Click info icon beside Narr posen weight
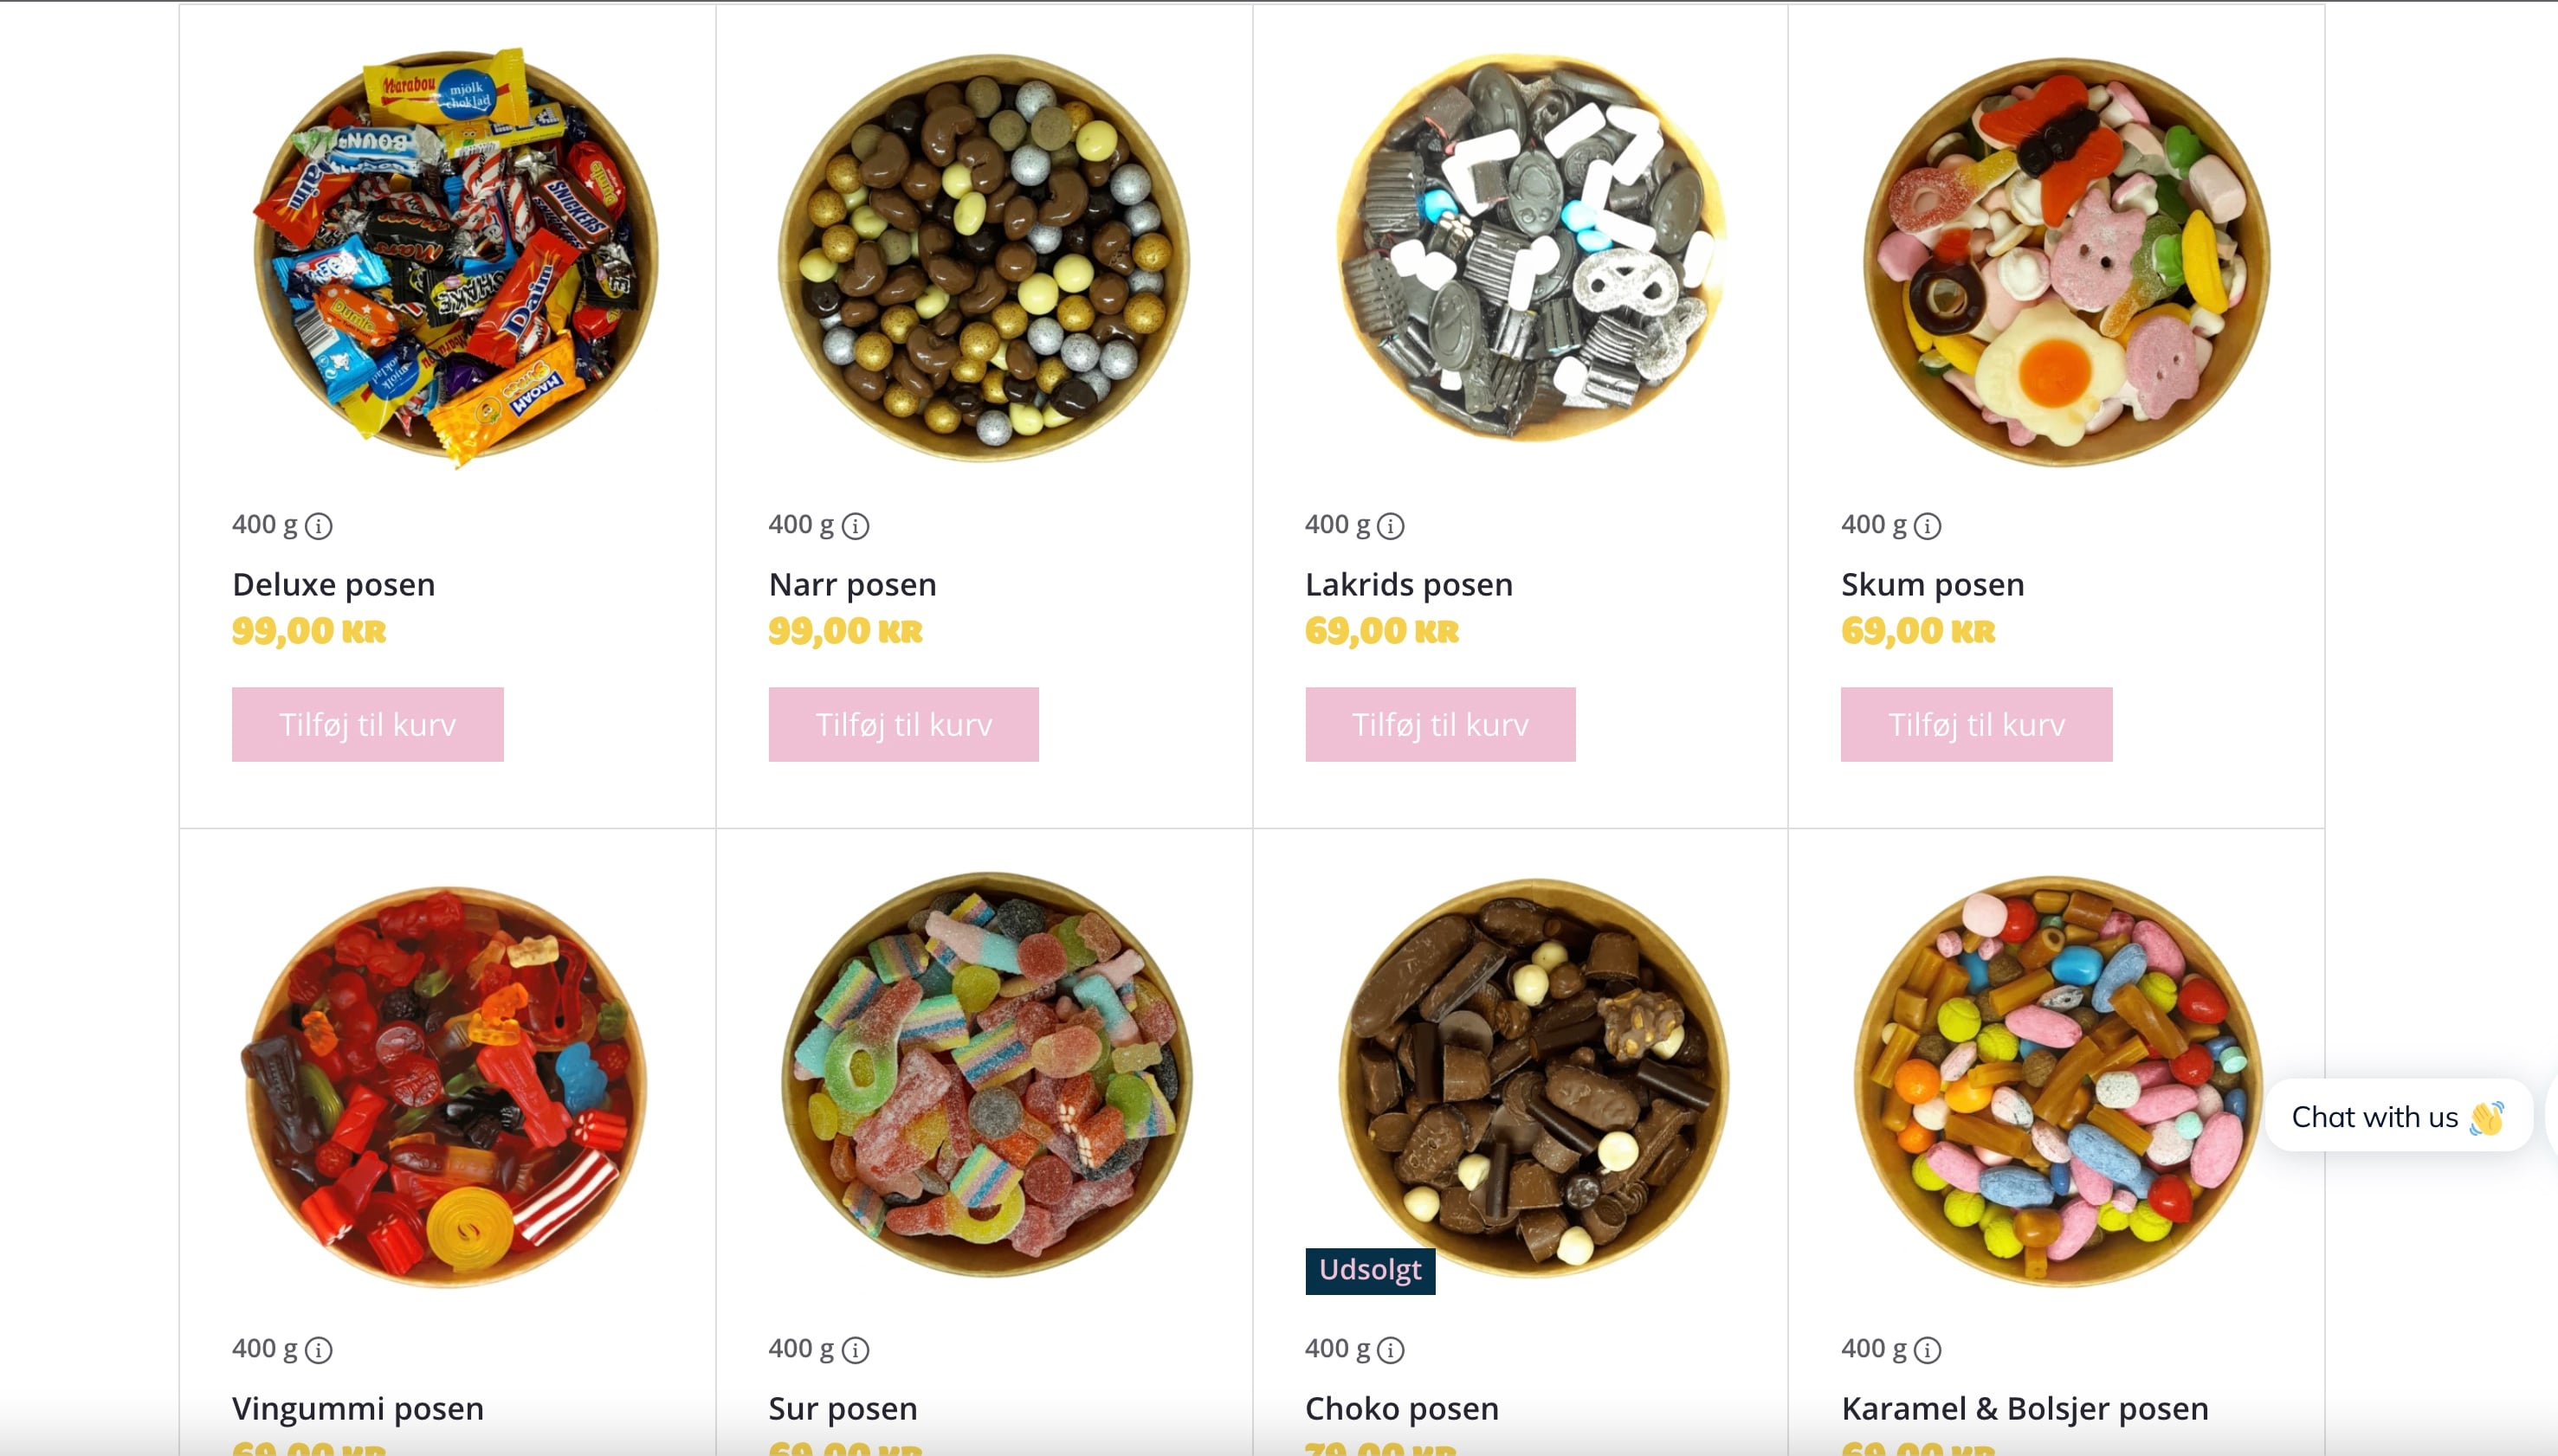 click(856, 526)
